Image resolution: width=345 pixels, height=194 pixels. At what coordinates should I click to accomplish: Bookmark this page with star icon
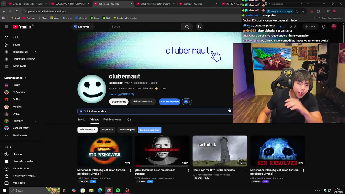(303, 11)
